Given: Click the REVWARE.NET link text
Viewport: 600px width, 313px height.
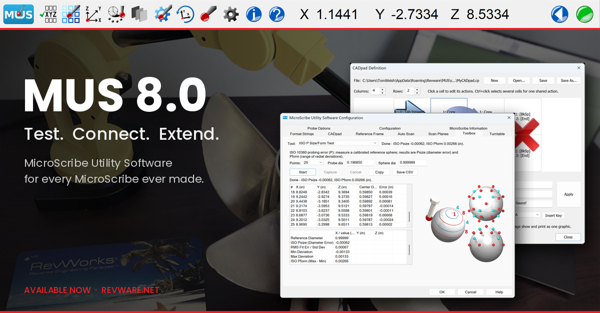Looking at the screenshot, I should (130, 290).
